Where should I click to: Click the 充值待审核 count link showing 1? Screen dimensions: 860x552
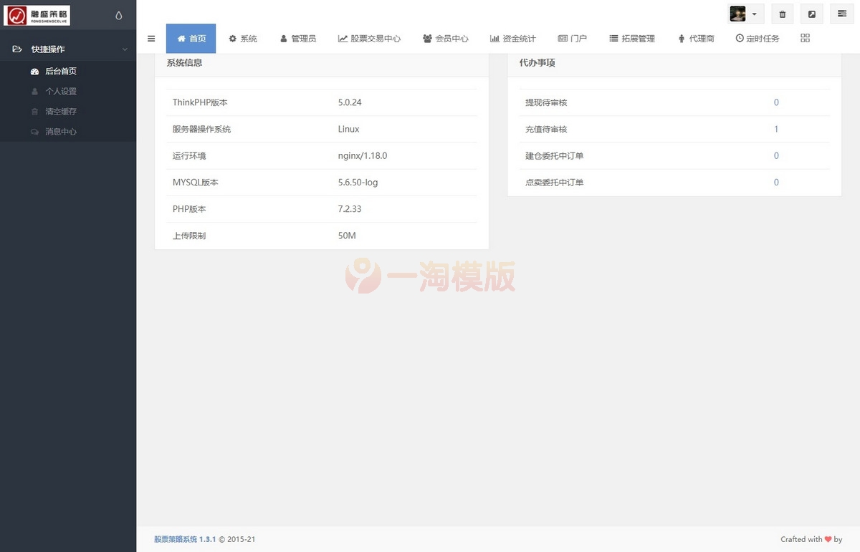pyautogui.click(x=776, y=129)
